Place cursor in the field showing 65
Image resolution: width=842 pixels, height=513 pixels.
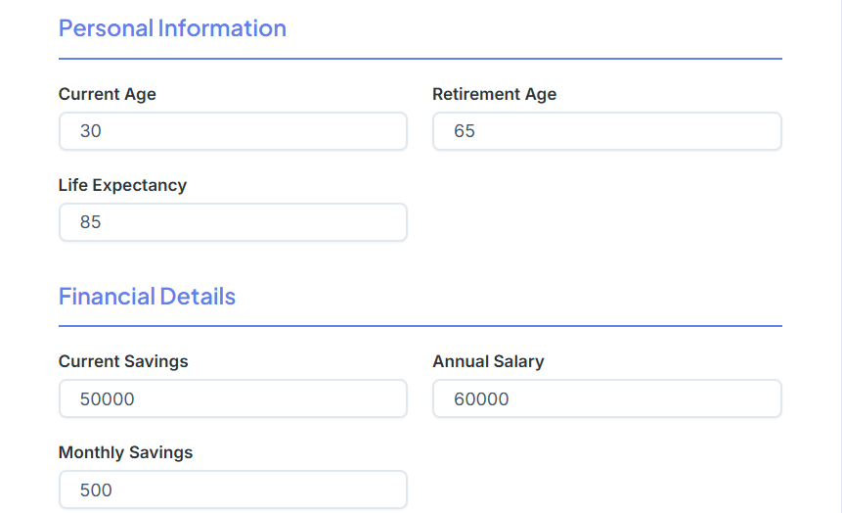coord(606,131)
